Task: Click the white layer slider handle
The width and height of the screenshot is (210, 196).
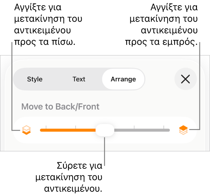Action: tap(105, 130)
